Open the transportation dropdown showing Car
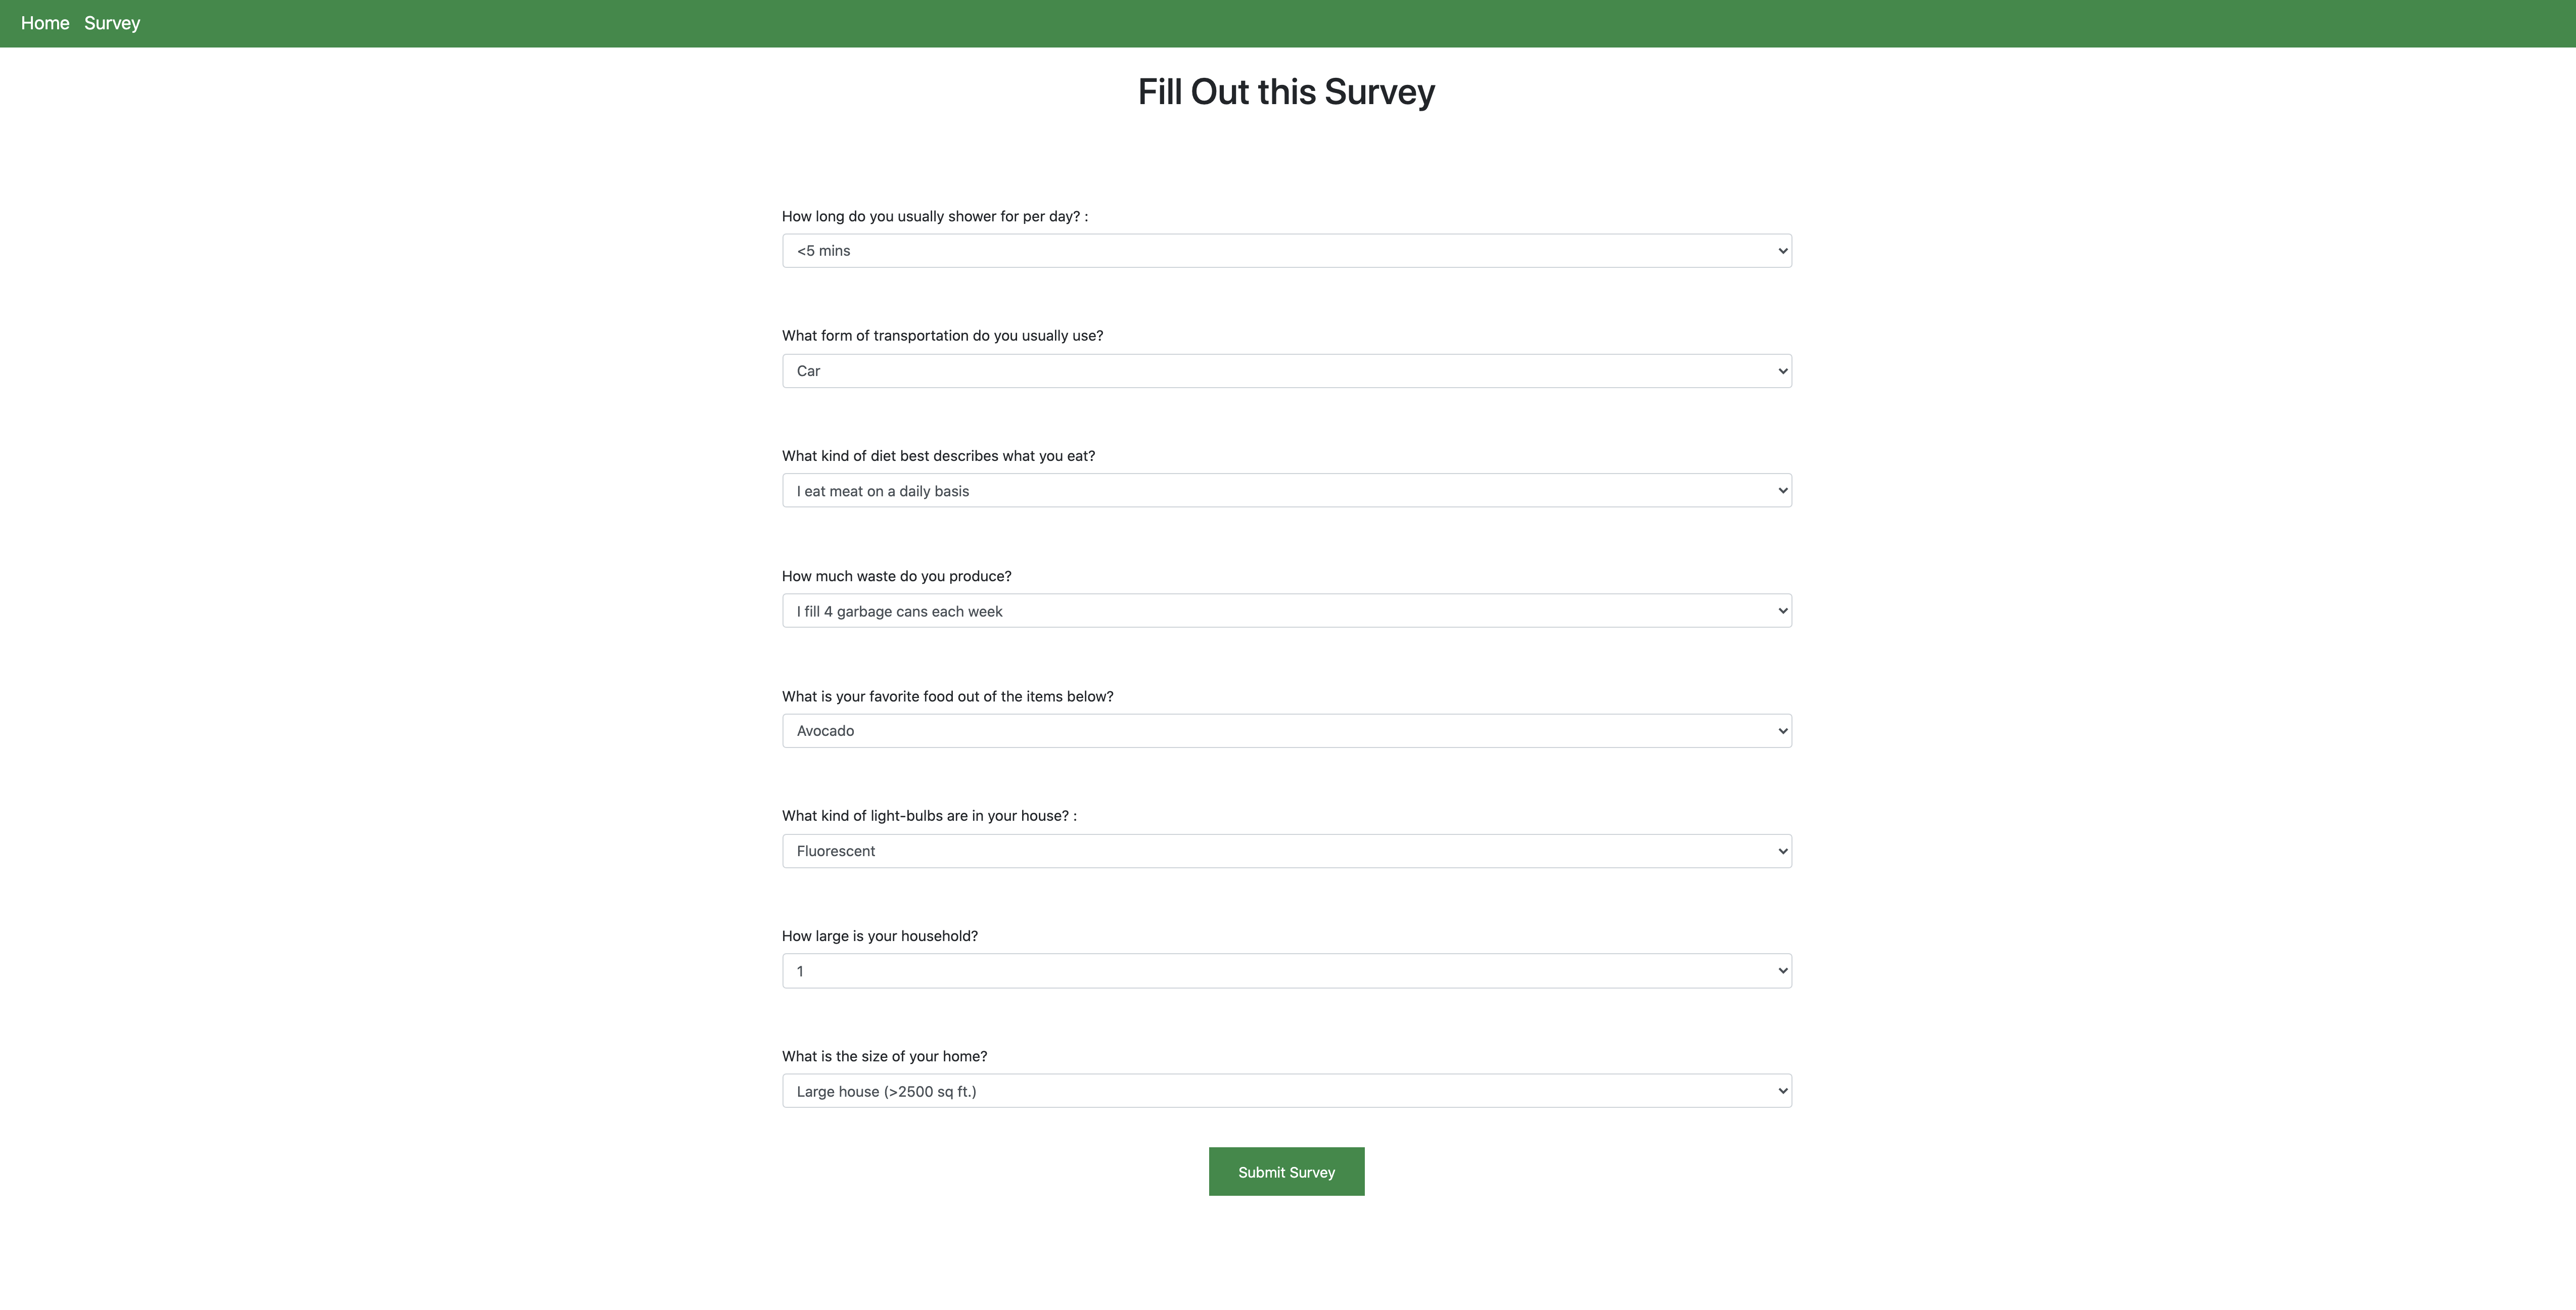This screenshot has width=2576, height=1310. pos(1286,371)
